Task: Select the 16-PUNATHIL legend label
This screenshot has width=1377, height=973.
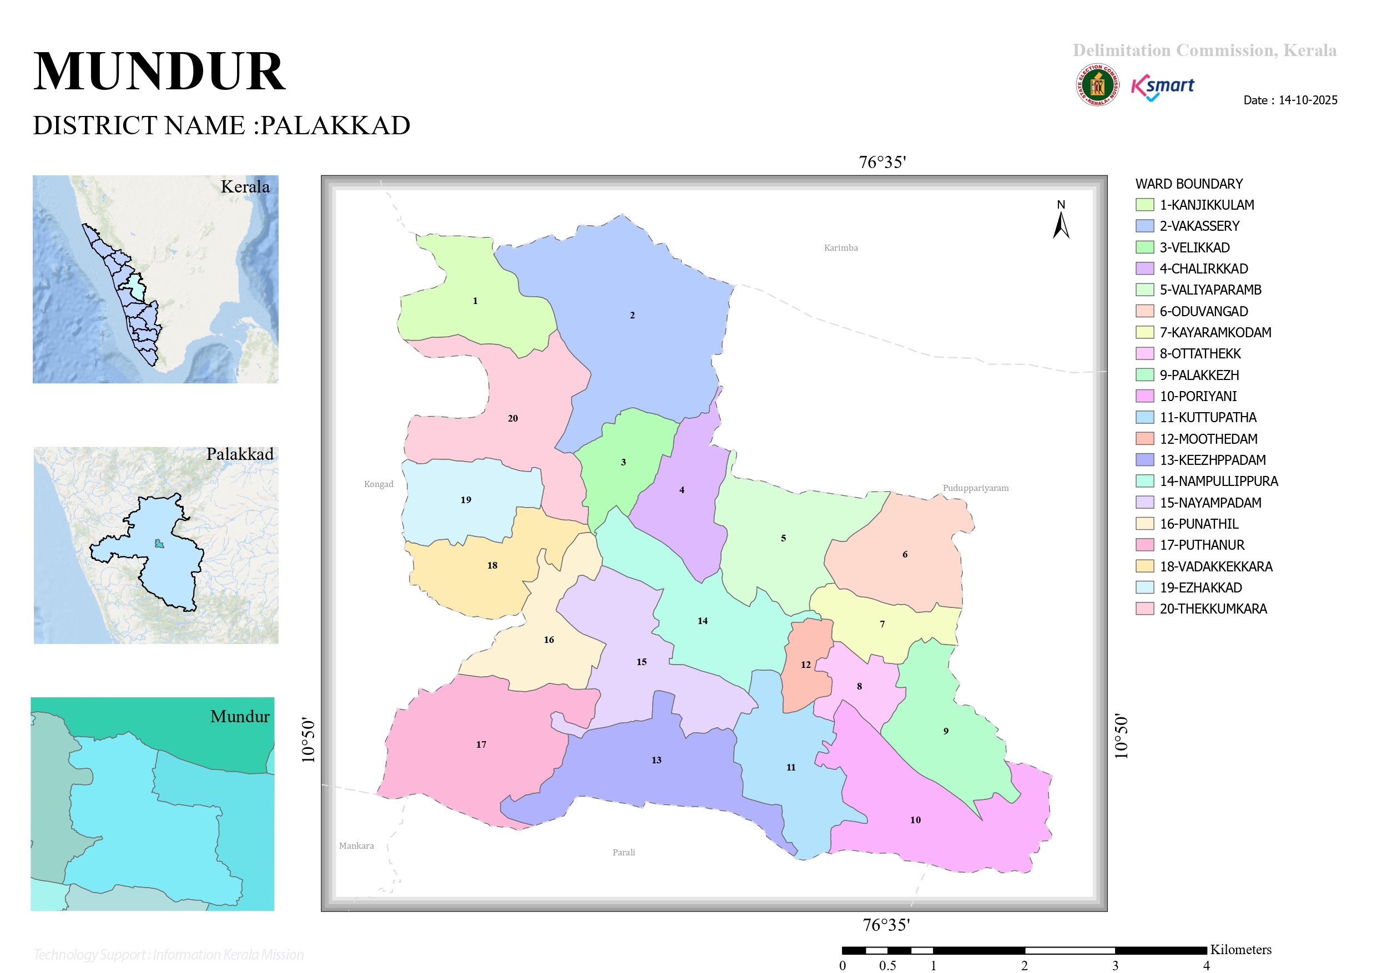Action: pos(1198,524)
